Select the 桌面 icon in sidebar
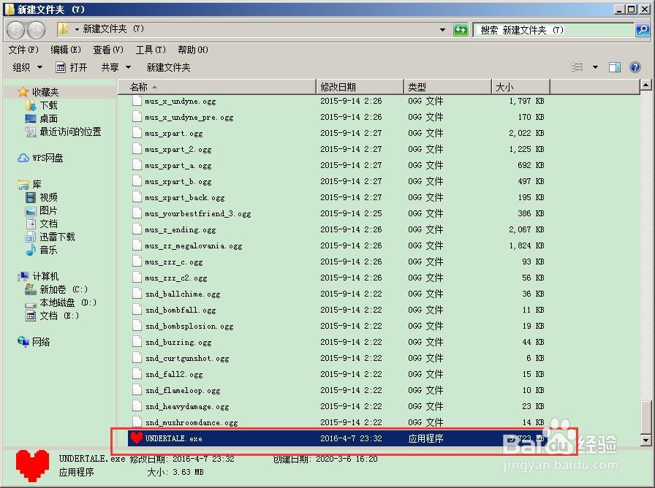This screenshot has width=655, height=488. pos(31,118)
